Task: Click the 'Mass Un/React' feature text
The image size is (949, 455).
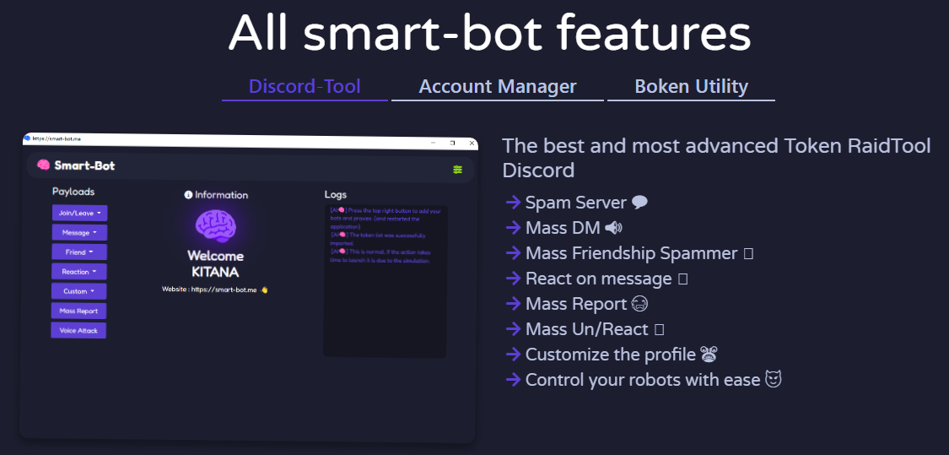Action: pyautogui.click(x=587, y=329)
